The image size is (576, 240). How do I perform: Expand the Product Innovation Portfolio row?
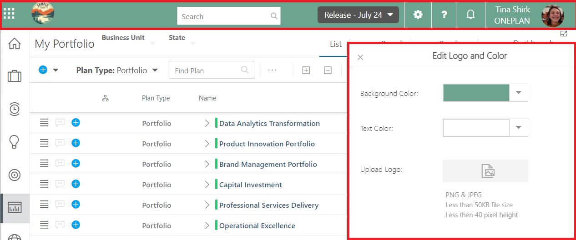click(x=207, y=144)
